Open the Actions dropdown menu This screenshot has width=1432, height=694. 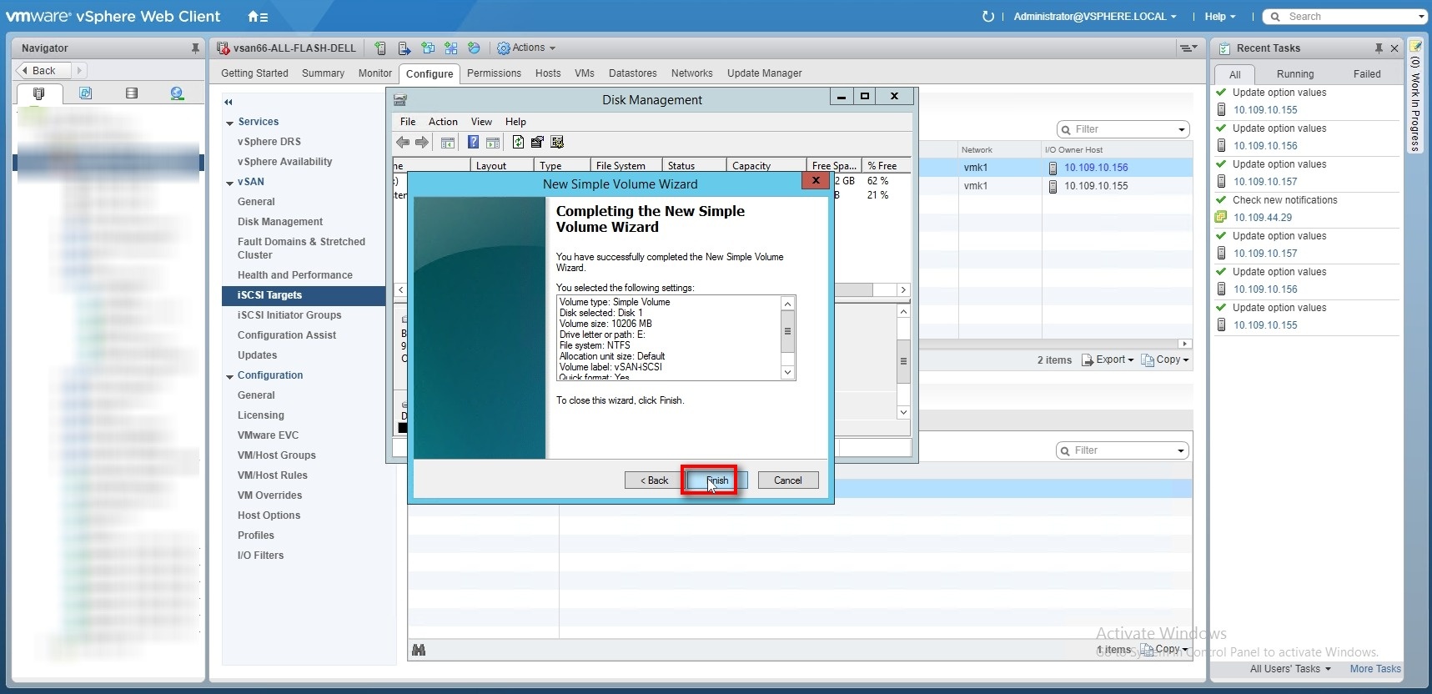pyautogui.click(x=527, y=48)
